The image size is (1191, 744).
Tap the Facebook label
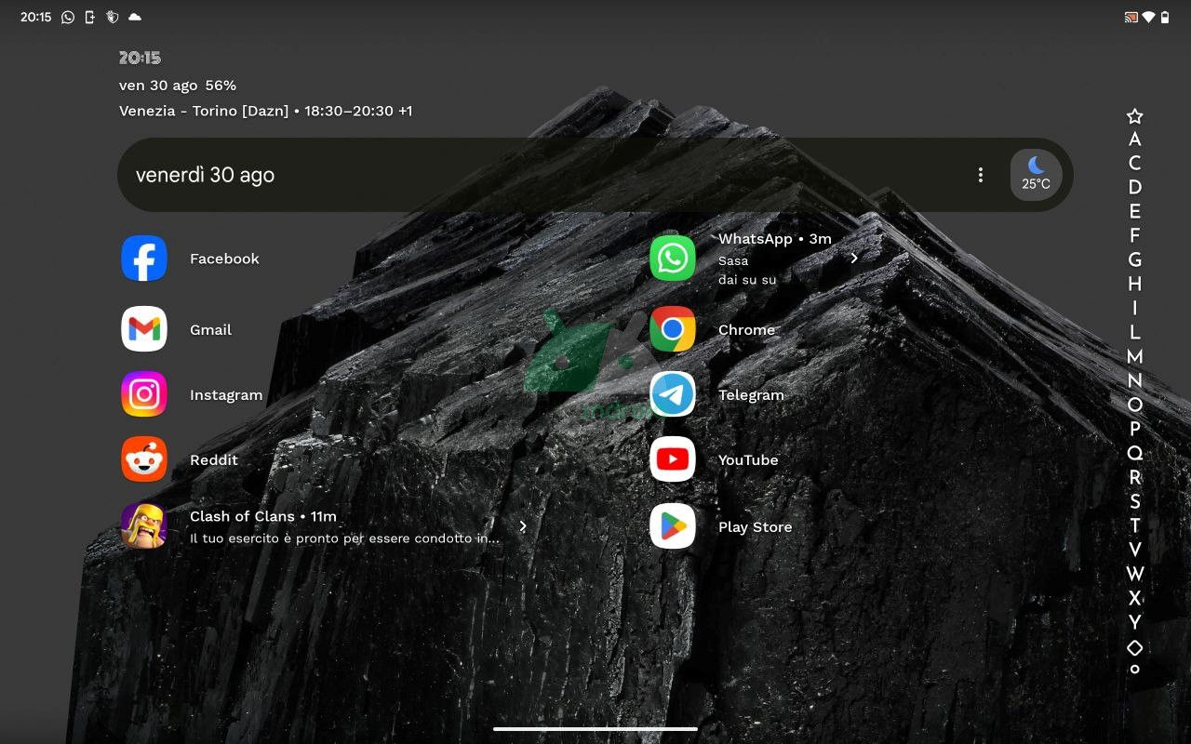pos(224,259)
